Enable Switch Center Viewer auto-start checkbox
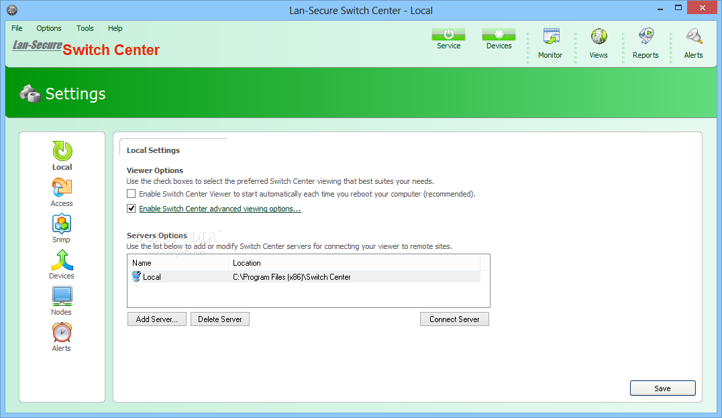 132,194
